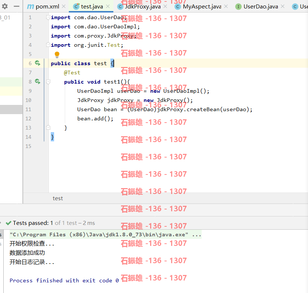Click the @Test annotation
The height and width of the screenshot is (293, 308).
point(72,73)
